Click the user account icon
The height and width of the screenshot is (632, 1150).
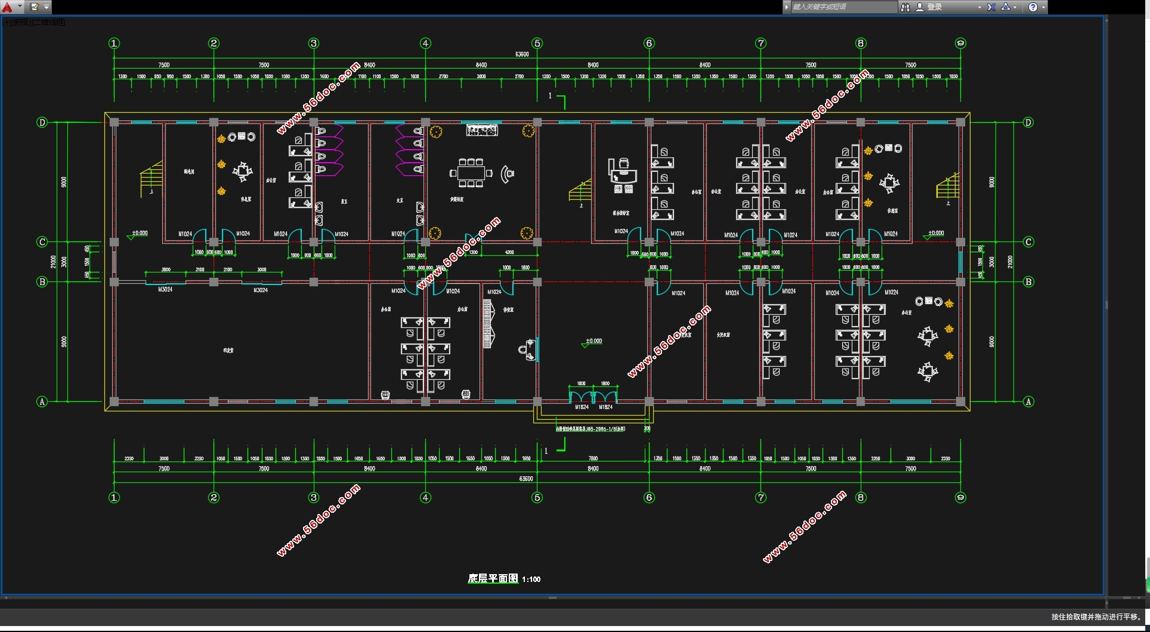[x=920, y=7]
